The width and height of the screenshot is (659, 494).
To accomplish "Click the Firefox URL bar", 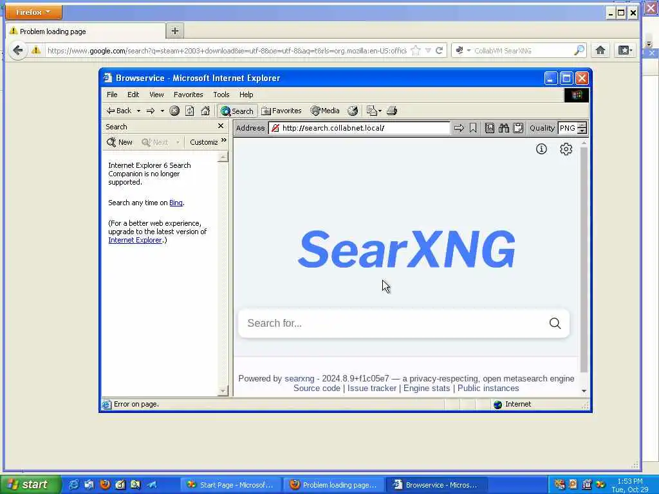I will pyautogui.click(x=226, y=50).
